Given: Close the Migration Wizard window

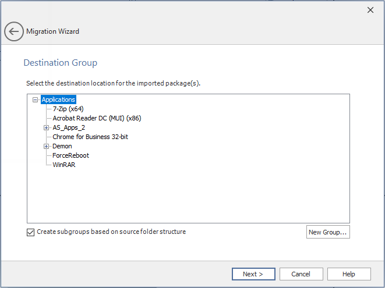Looking at the screenshot, I should [370, 10].
